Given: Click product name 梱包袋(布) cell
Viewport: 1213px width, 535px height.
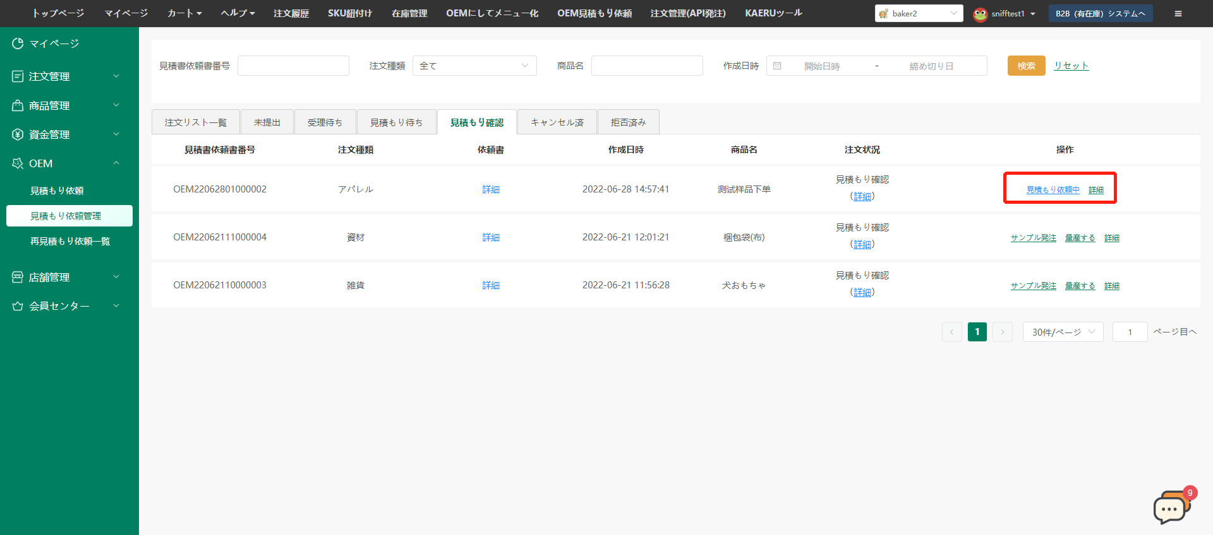Looking at the screenshot, I should (x=744, y=237).
